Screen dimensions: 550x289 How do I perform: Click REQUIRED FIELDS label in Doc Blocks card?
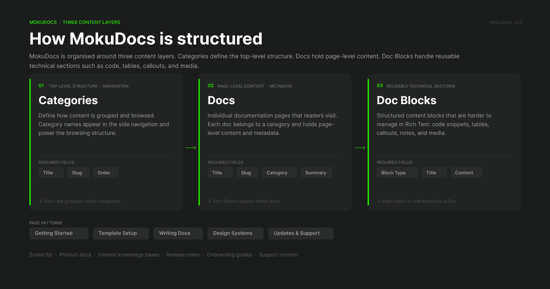pyautogui.click(x=395, y=162)
